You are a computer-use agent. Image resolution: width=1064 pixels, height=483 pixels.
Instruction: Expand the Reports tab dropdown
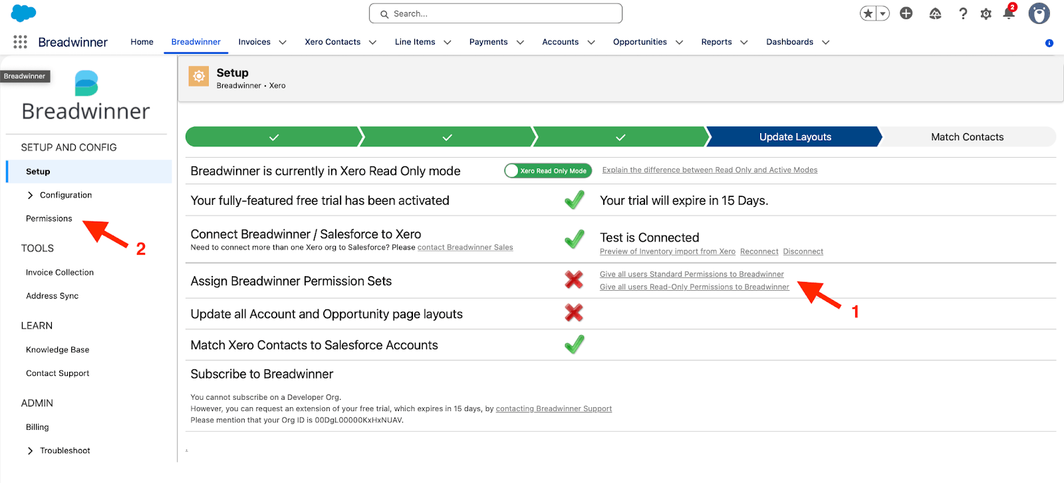744,42
